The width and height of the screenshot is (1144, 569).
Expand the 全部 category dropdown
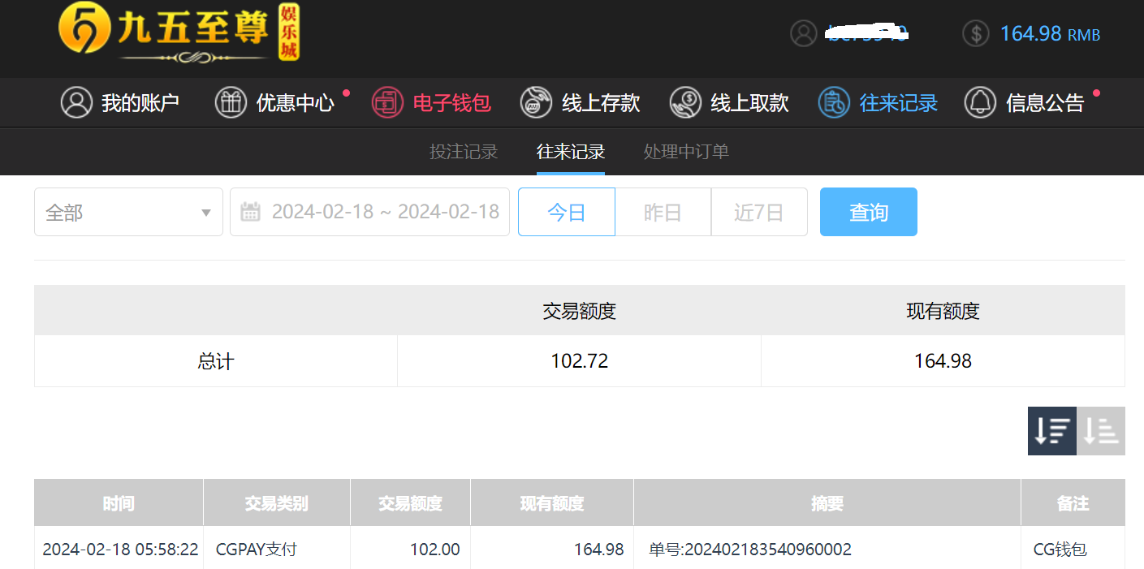[x=128, y=212]
